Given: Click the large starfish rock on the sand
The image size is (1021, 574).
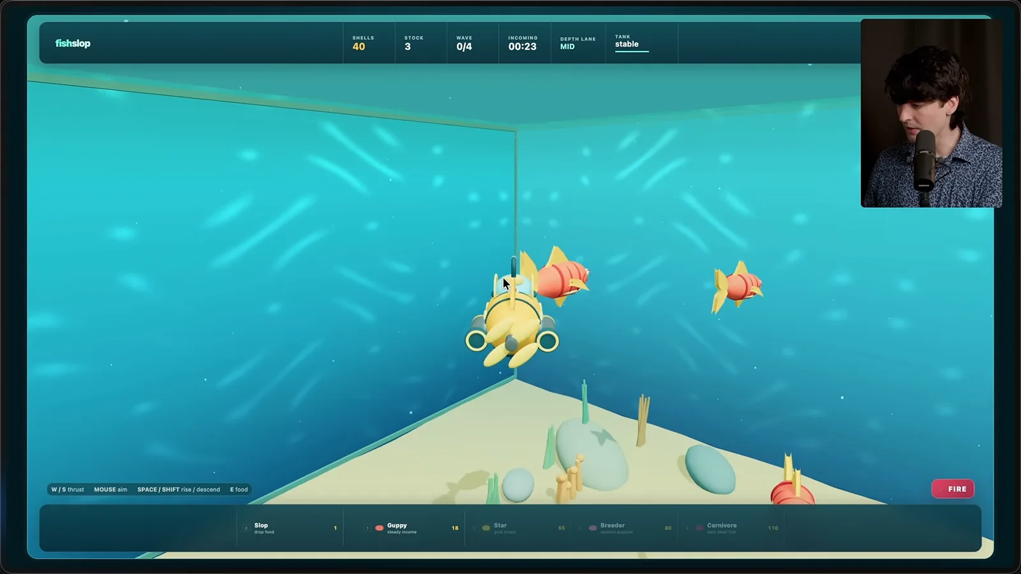Looking at the screenshot, I should pyautogui.click(x=591, y=453).
